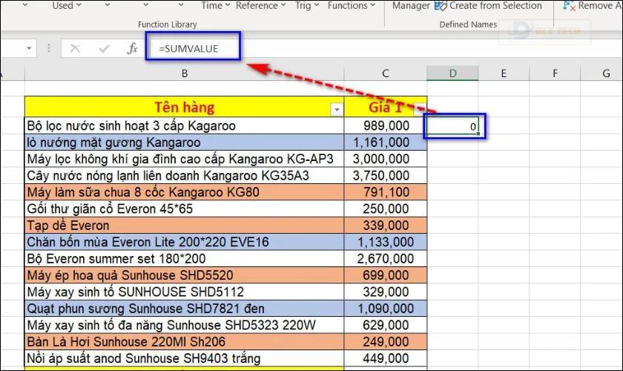Click the Giá 1 header cell
The width and height of the screenshot is (623, 371).
coord(386,107)
